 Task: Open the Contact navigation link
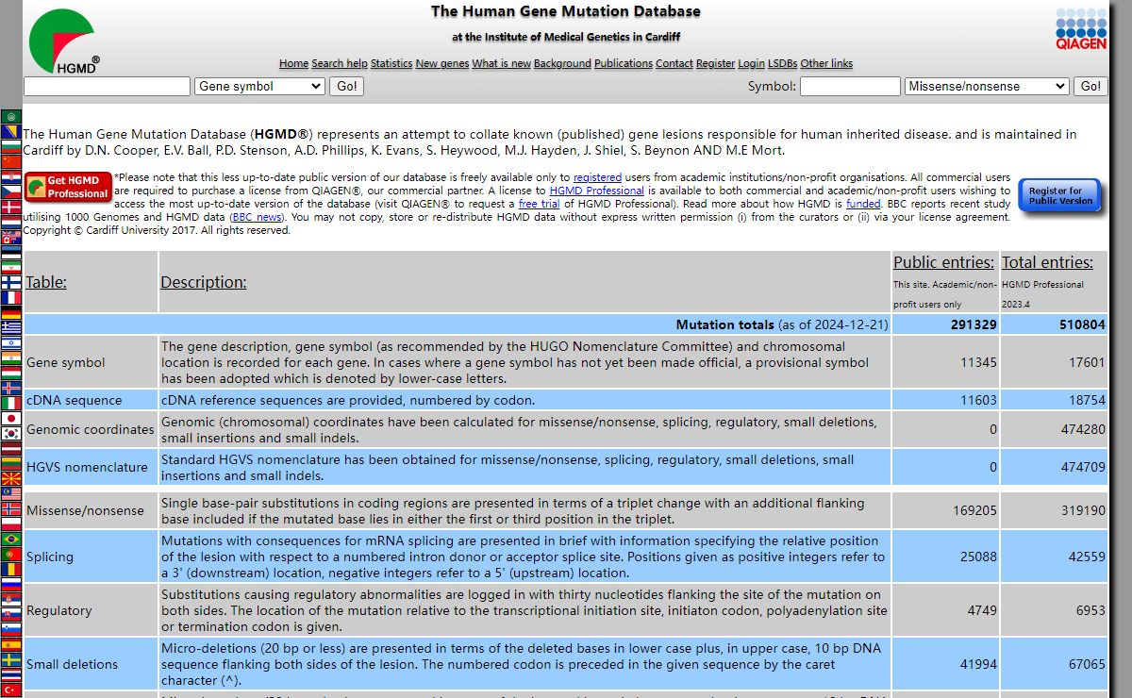click(x=674, y=63)
